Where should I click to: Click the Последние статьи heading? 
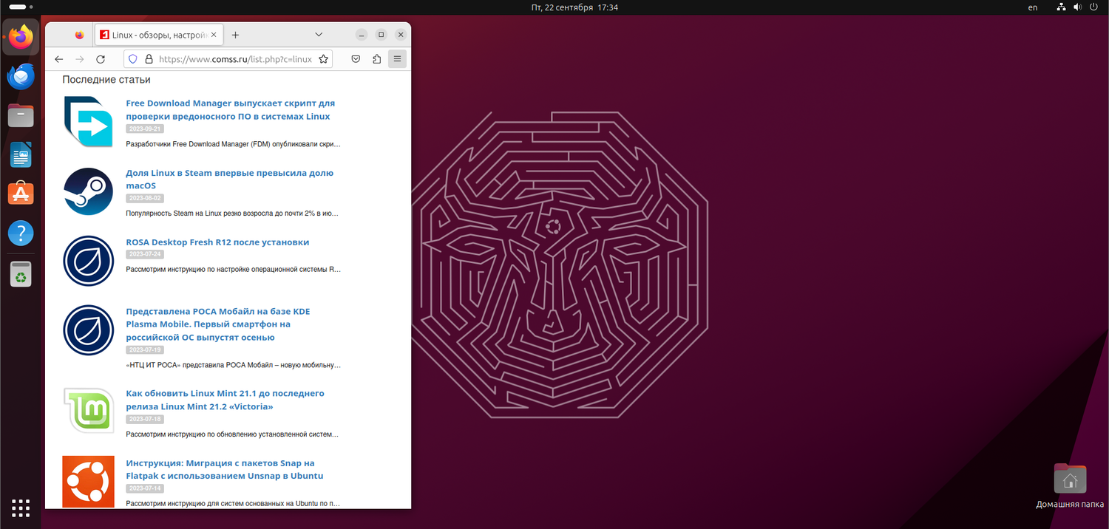tap(106, 79)
